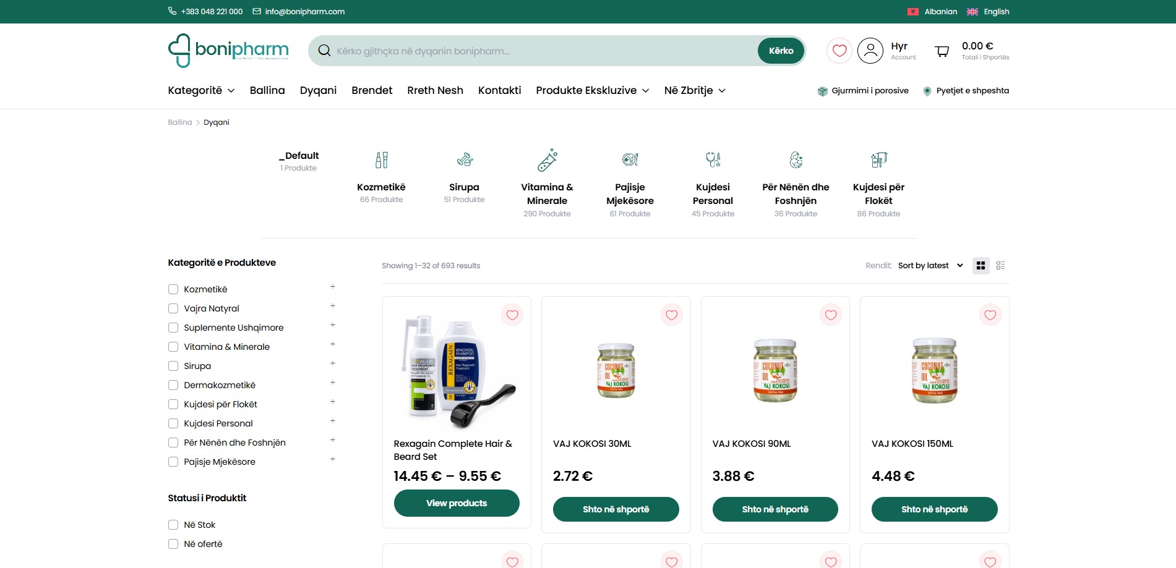
Task: Add VAJ KOKOSI 30ML to cart
Action: 616,509
